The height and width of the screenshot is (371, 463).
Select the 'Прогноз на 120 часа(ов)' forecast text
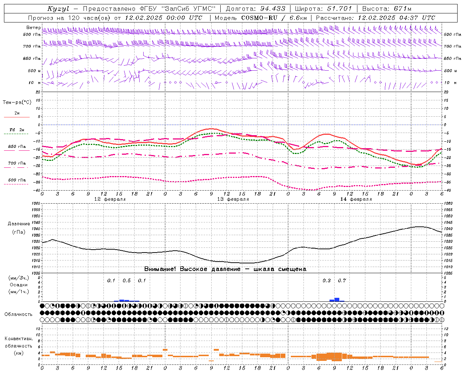pyautogui.click(x=70, y=18)
